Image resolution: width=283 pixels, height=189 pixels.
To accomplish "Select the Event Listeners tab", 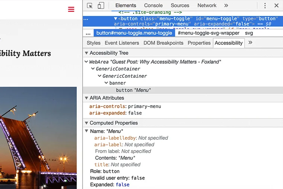I will click(x=122, y=43).
